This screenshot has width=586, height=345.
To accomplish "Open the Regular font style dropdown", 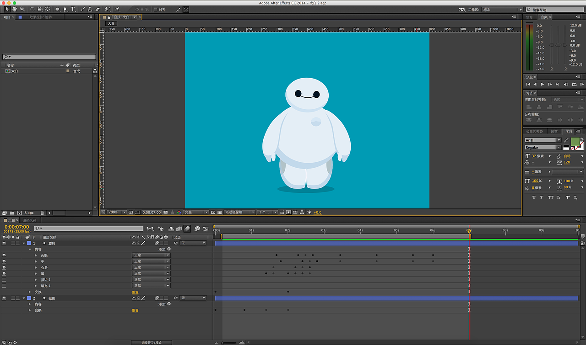I will click(x=543, y=148).
